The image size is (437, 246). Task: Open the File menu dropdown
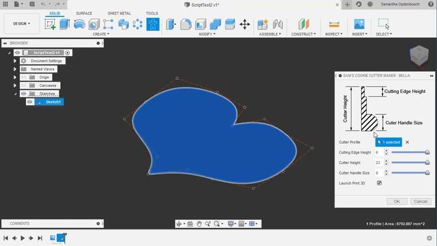click(x=18, y=4)
